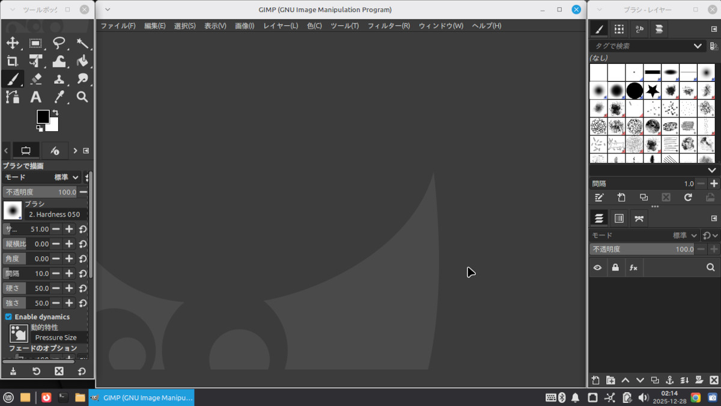This screenshot has width=721, height=406.
Task: Reset colors to default black and white
Action: 40,128
